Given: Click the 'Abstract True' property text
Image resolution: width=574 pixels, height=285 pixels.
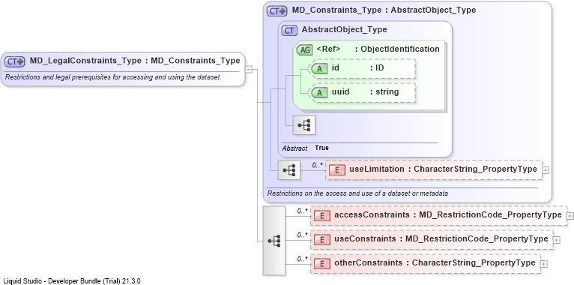Looking at the screenshot, I should click(305, 148).
